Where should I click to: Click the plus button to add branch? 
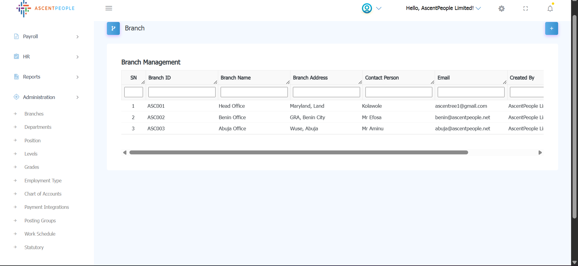tap(551, 28)
